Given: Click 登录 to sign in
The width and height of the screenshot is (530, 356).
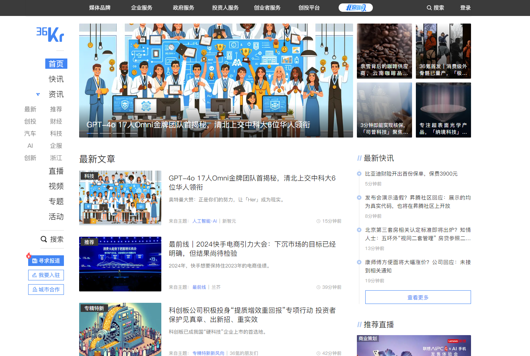Looking at the screenshot, I should tap(465, 8).
